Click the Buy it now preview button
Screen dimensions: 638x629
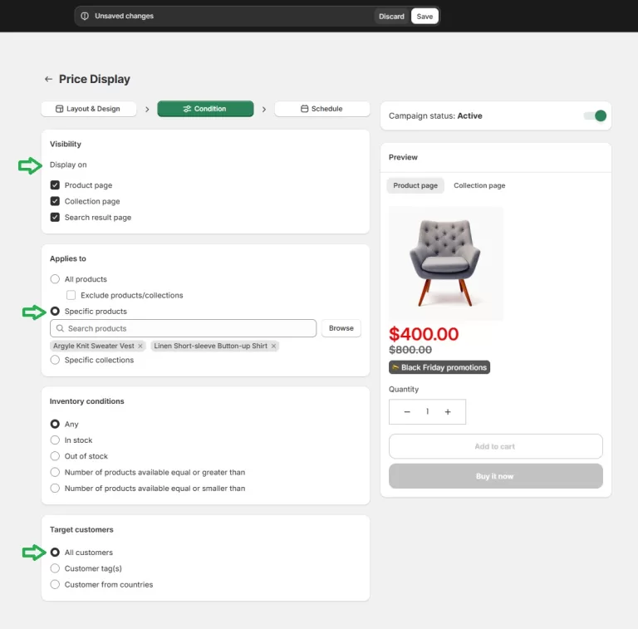pos(496,476)
